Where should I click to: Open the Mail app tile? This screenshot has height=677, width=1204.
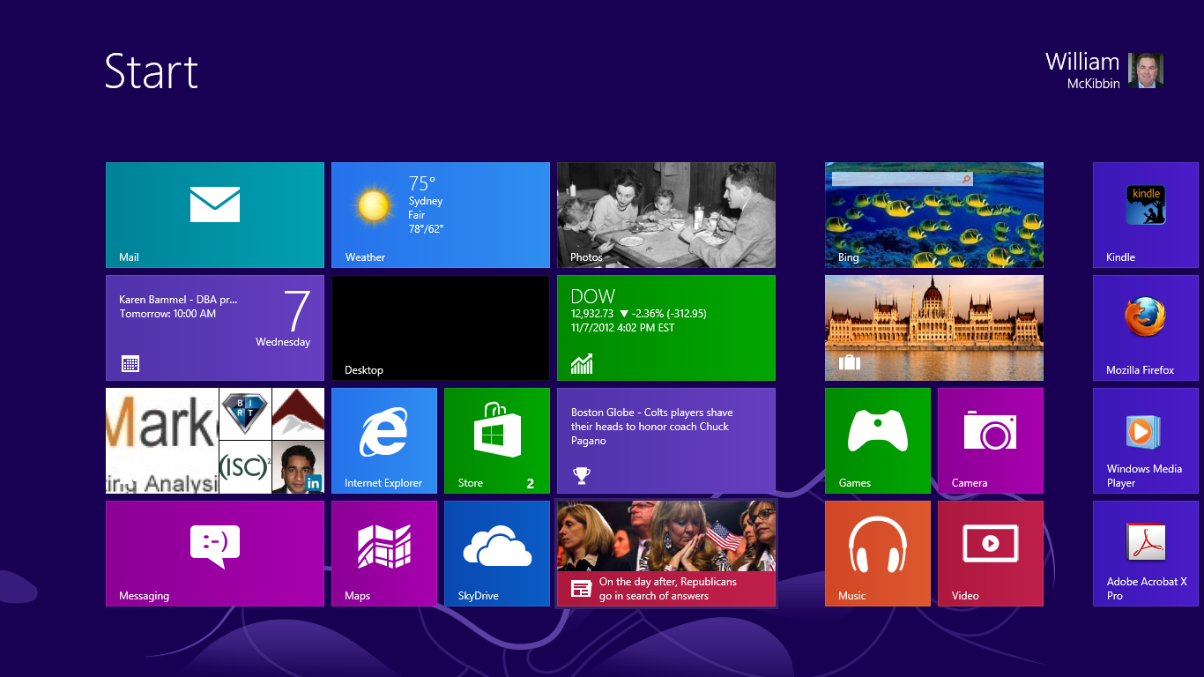coord(214,214)
